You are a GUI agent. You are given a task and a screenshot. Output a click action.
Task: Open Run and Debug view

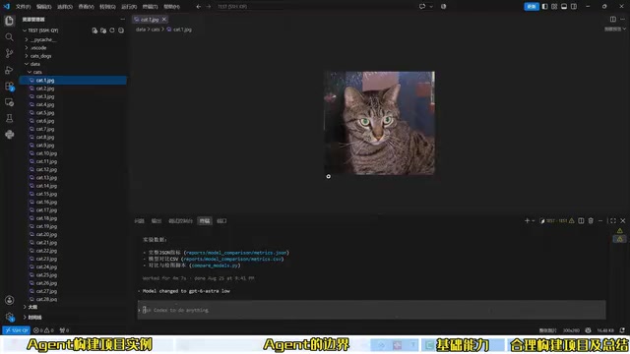pos(9,70)
